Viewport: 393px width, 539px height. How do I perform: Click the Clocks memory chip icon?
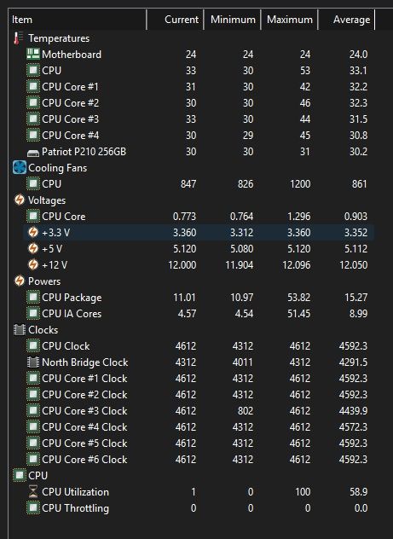click(x=20, y=330)
